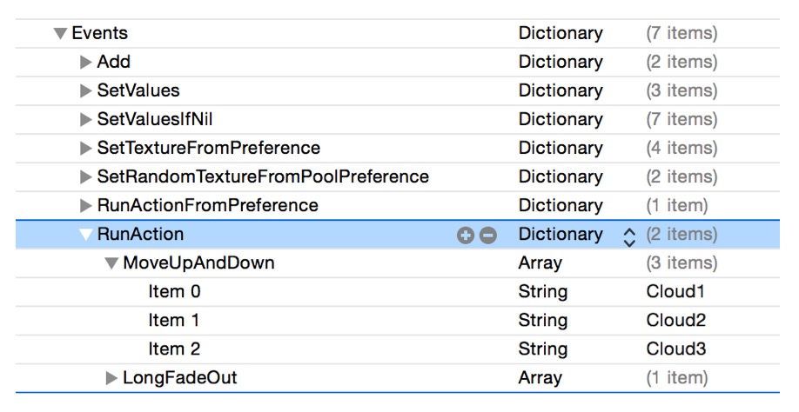The height and width of the screenshot is (412, 799).
Task: Expand the LongFadeOut array triangle
Action: coord(111,378)
